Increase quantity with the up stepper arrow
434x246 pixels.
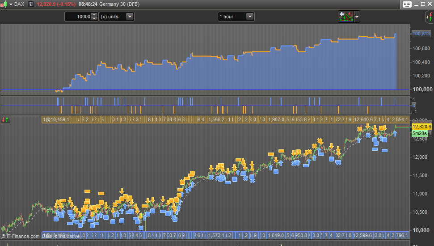(x=94, y=15)
